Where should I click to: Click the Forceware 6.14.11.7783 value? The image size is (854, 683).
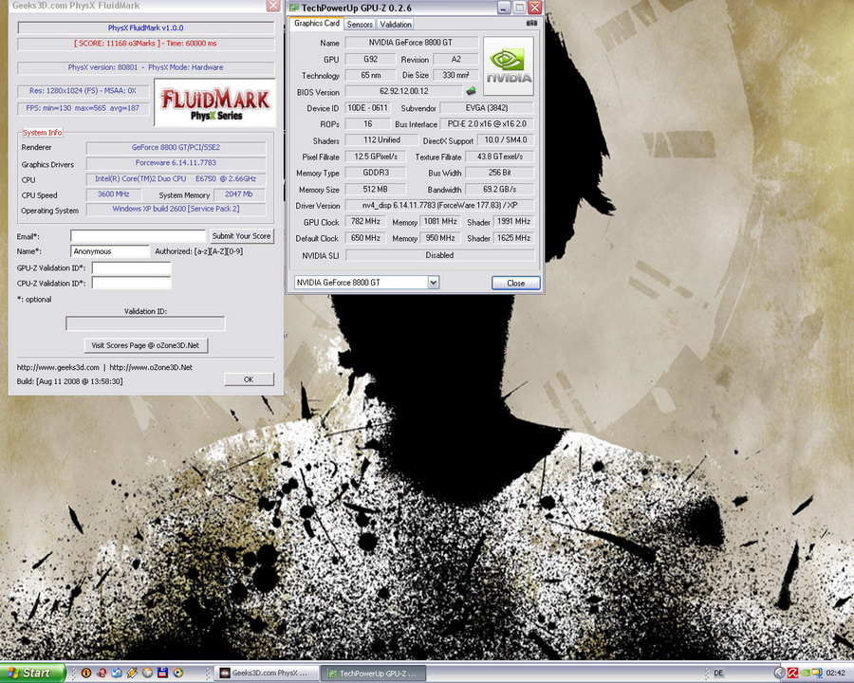click(176, 162)
